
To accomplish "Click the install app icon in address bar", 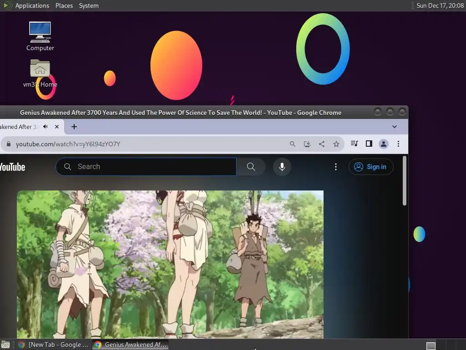I will tap(307, 144).
